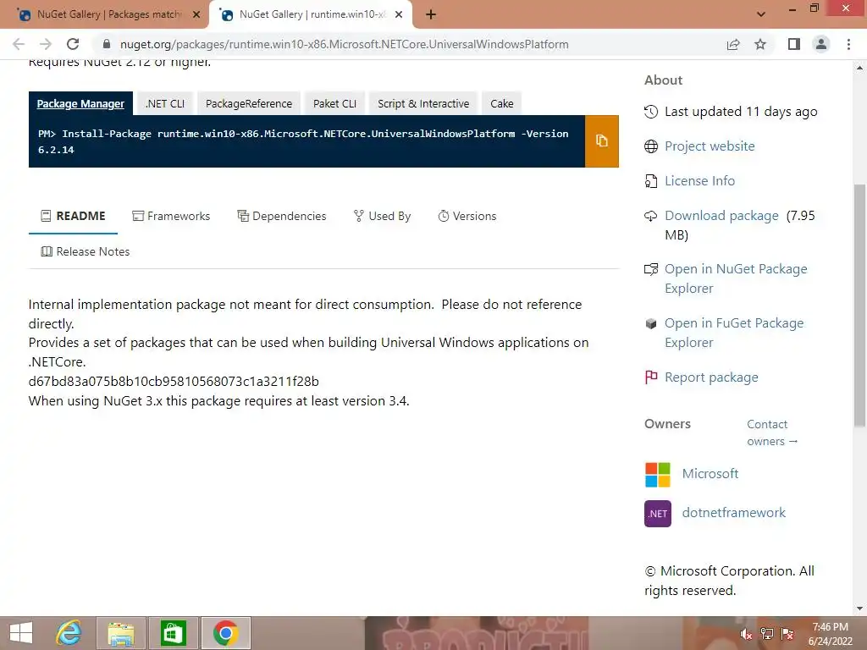This screenshot has width=867, height=650.
Task: Click Contact owners link
Action: coord(772,432)
